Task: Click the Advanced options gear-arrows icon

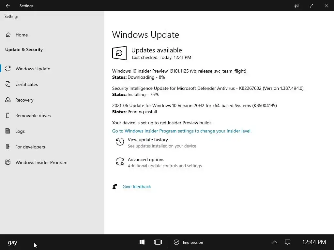Action: (120, 161)
